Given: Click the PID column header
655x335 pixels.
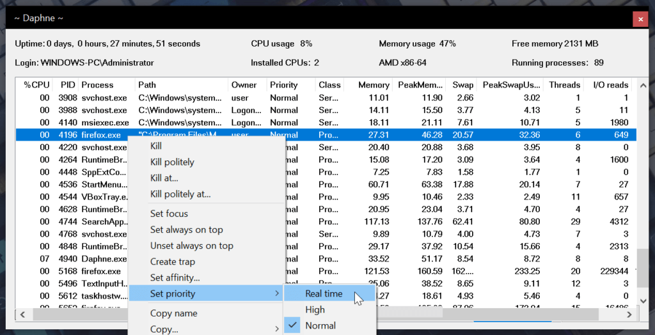Looking at the screenshot, I should click(x=68, y=84).
